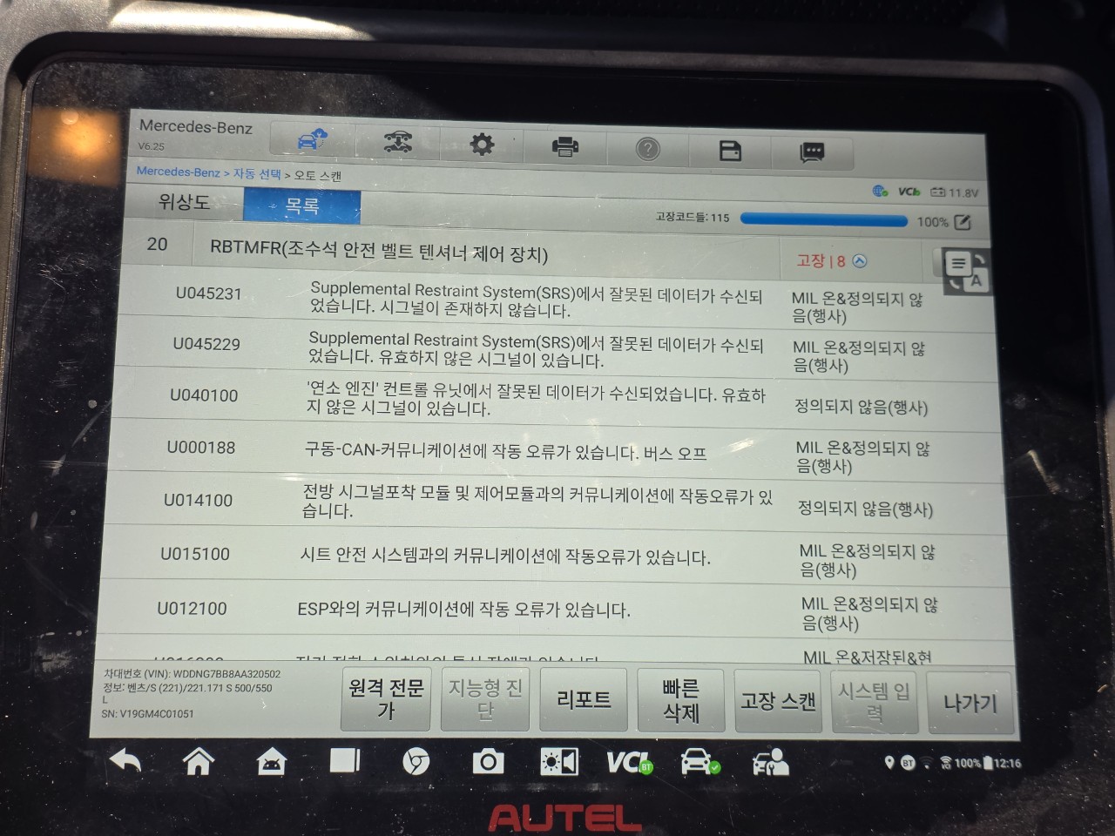Tap the 빠른 삭제 quick erase button
Screen dimensions: 1115x836
681,701
